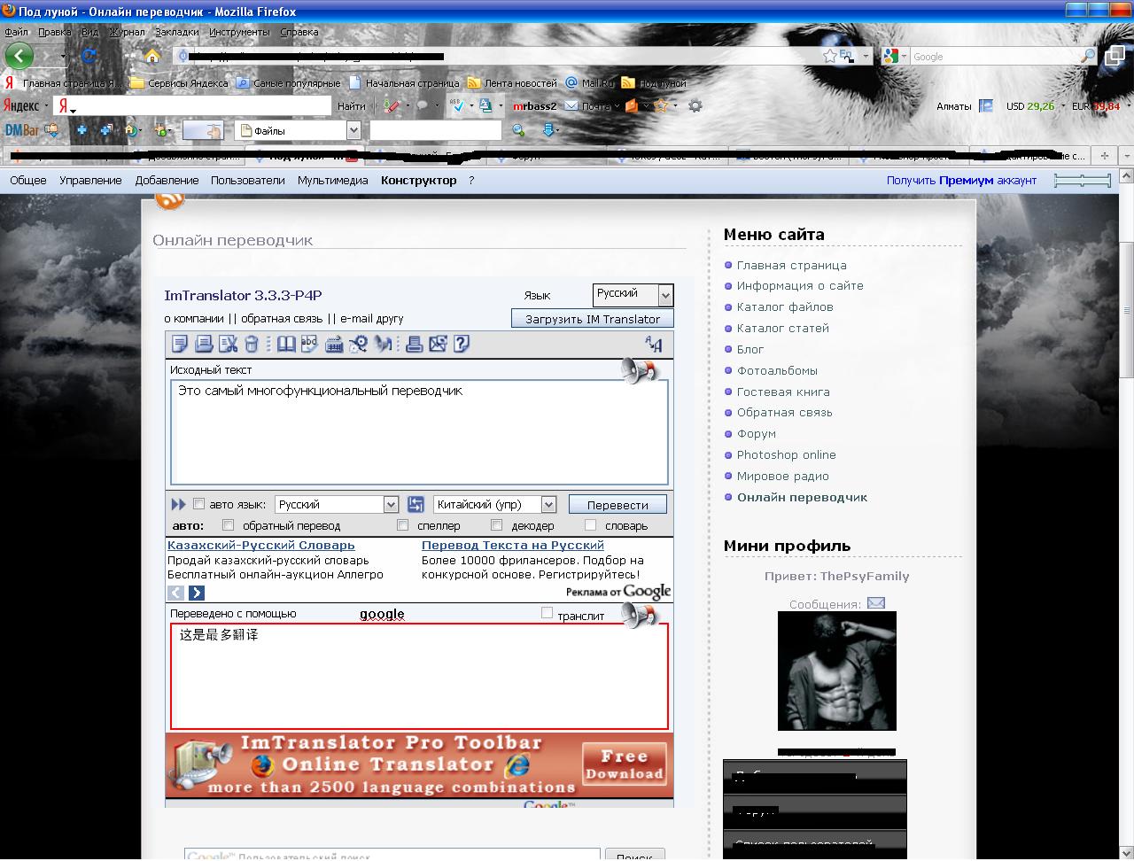1134x861 pixels.
Task: Click inside the Исходный текст source text area
Action: (x=419, y=432)
